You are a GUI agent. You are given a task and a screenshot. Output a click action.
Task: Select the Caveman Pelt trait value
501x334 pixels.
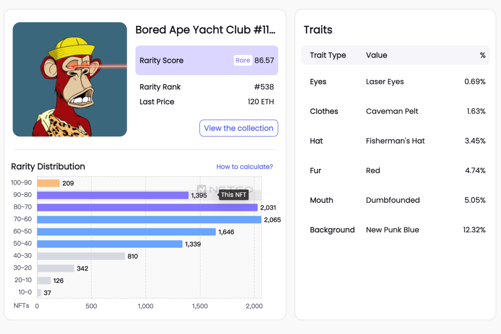(392, 111)
